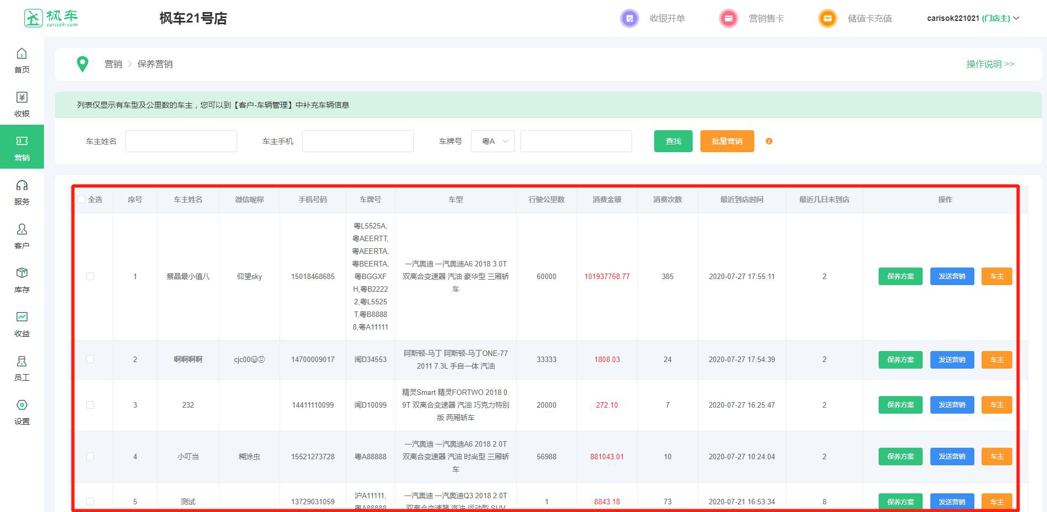Open the 库存 inventory box icon

click(21, 274)
